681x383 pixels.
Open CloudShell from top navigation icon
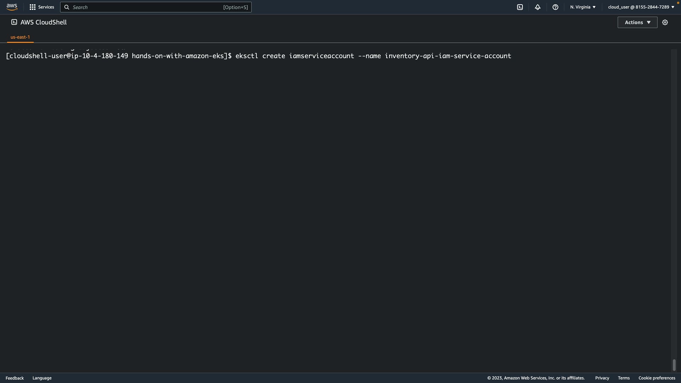pyautogui.click(x=520, y=7)
